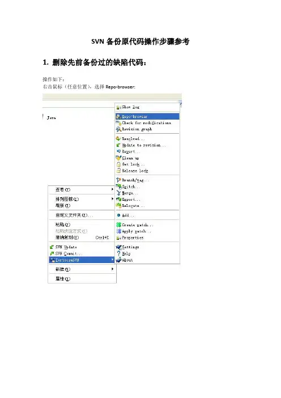The image size is (281, 398).
Task: Select the Export... icon
Action: pos(118,200)
